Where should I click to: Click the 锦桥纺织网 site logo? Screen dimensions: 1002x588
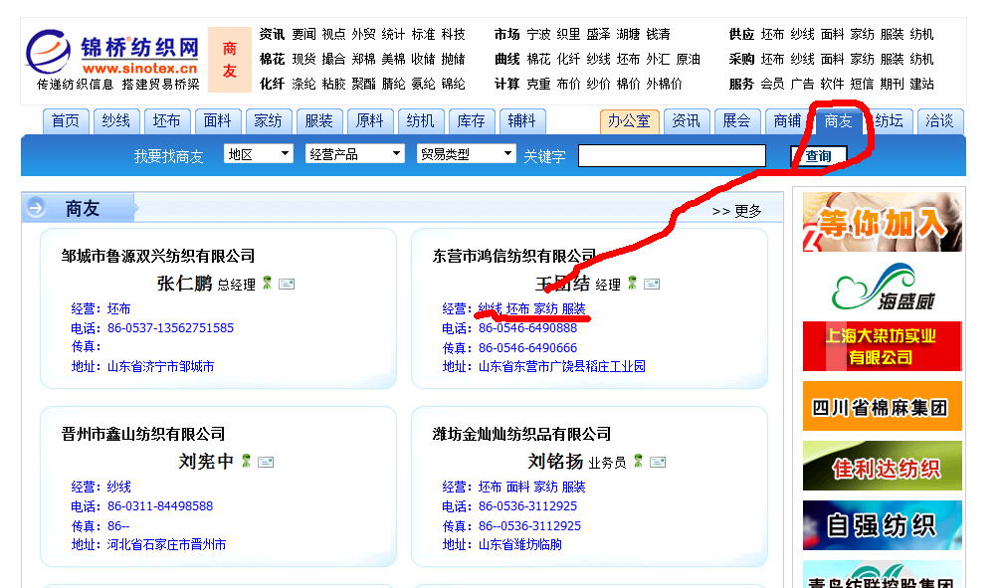112,58
